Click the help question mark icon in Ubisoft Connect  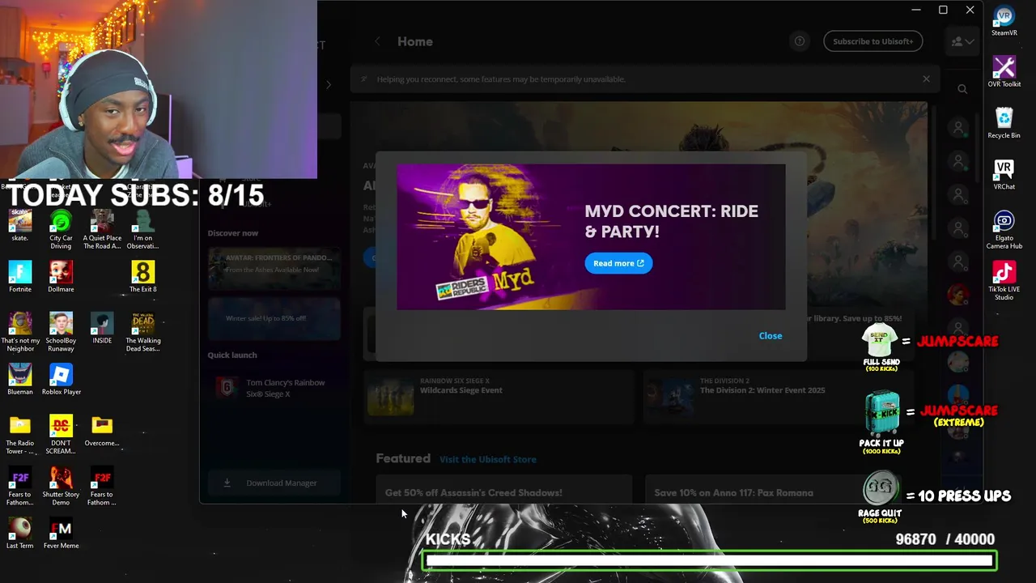pos(799,41)
